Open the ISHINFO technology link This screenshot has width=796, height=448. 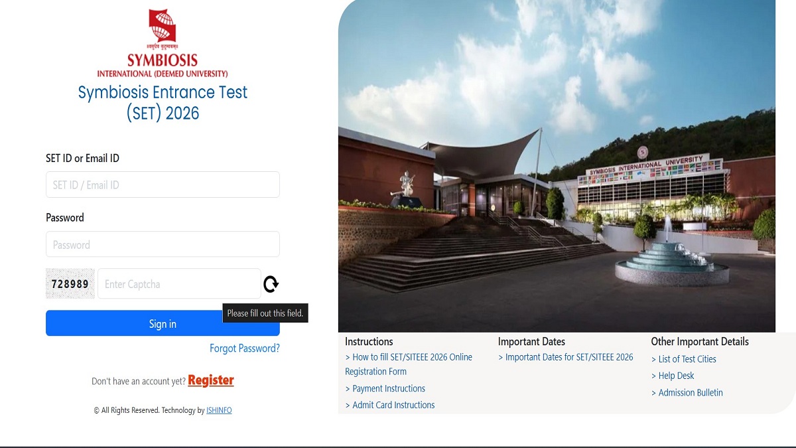[x=219, y=410]
